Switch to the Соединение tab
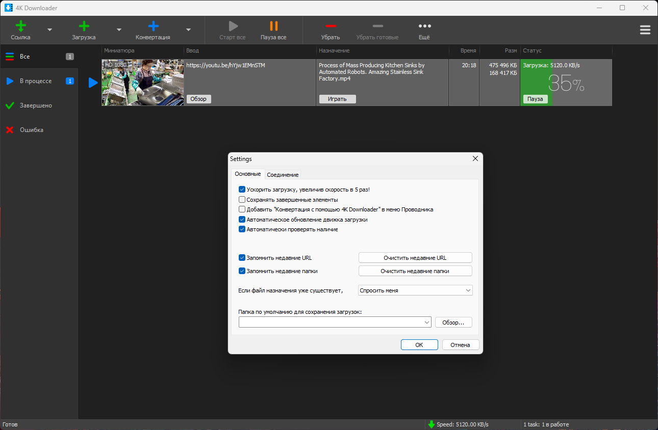The image size is (658, 430). pyautogui.click(x=283, y=174)
